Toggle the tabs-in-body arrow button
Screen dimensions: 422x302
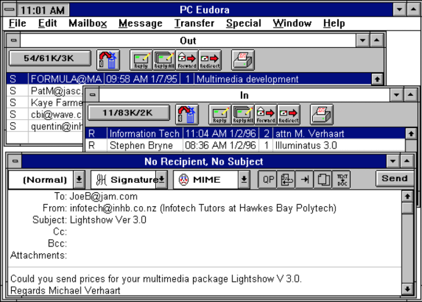(304, 179)
